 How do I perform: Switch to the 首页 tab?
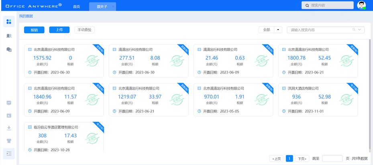[x=76, y=7]
